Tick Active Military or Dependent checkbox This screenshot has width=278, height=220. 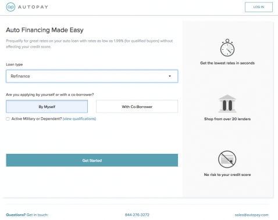[8, 119]
